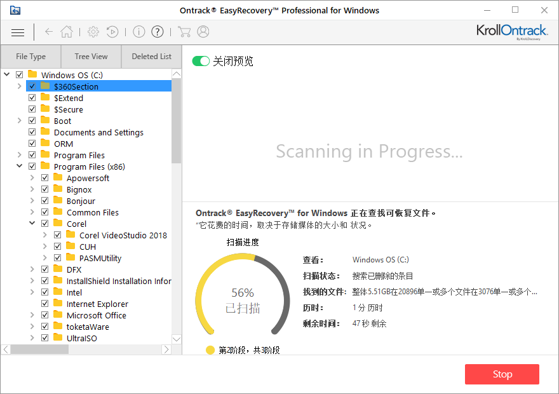Viewport: 559px width, 394px height.
Task: Click the Corel folder icon
Action: (x=58, y=223)
